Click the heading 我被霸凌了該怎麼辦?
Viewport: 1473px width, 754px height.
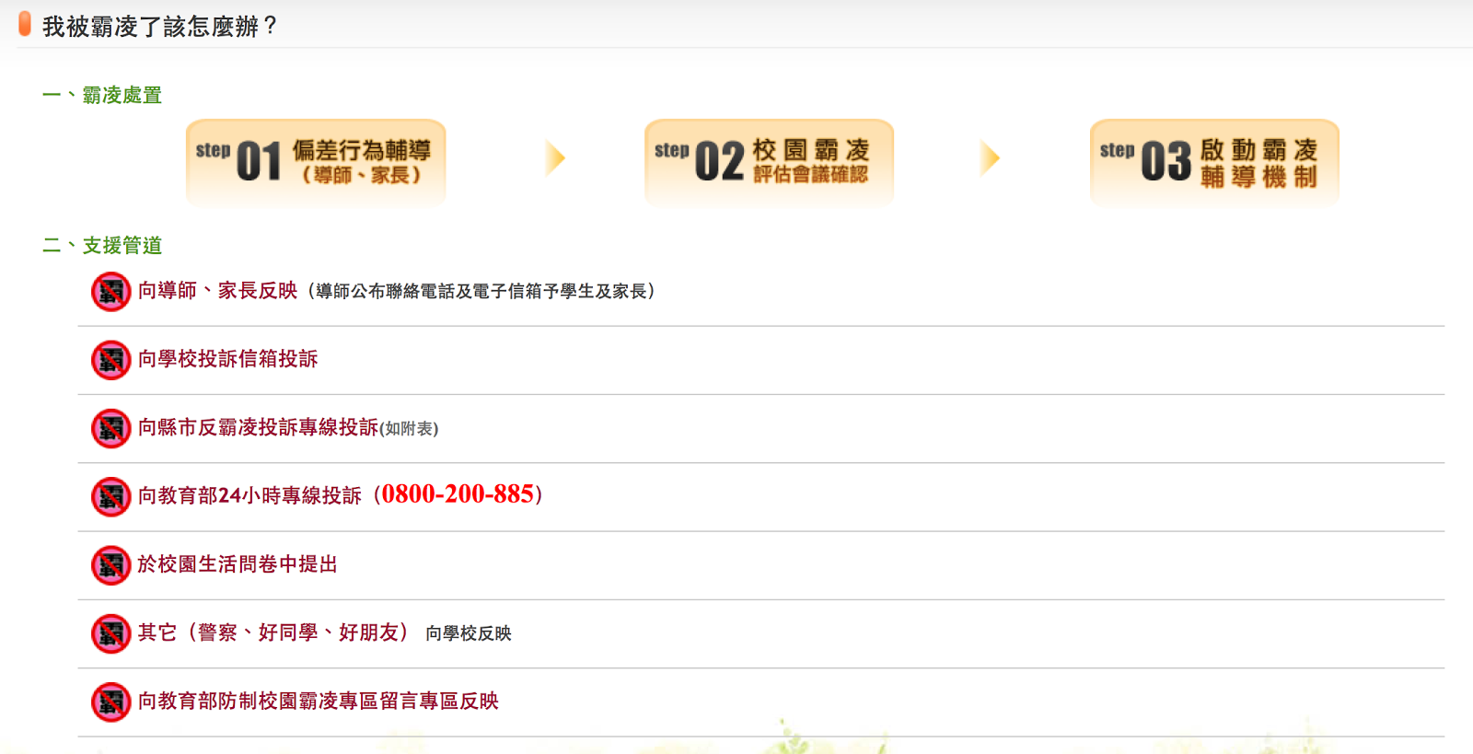pyautogui.click(x=160, y=26)
